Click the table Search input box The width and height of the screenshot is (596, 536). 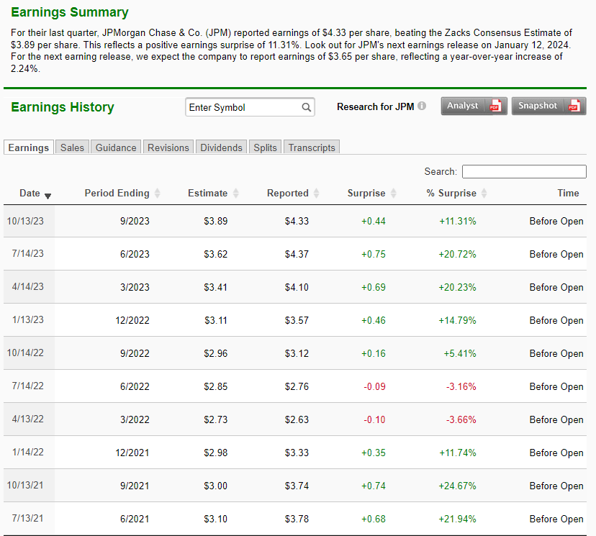(x=524, y=171)
